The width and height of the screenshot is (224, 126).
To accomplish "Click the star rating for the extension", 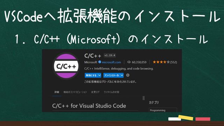I will [161, 62].
